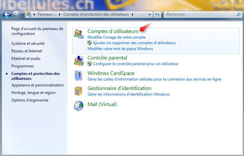Select Système et sécurité in sidebar

(28, 43)
